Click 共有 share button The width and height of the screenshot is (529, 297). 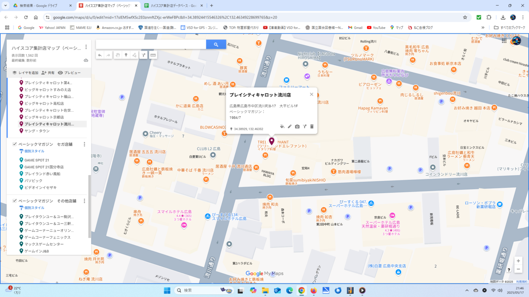pos(48,73)
